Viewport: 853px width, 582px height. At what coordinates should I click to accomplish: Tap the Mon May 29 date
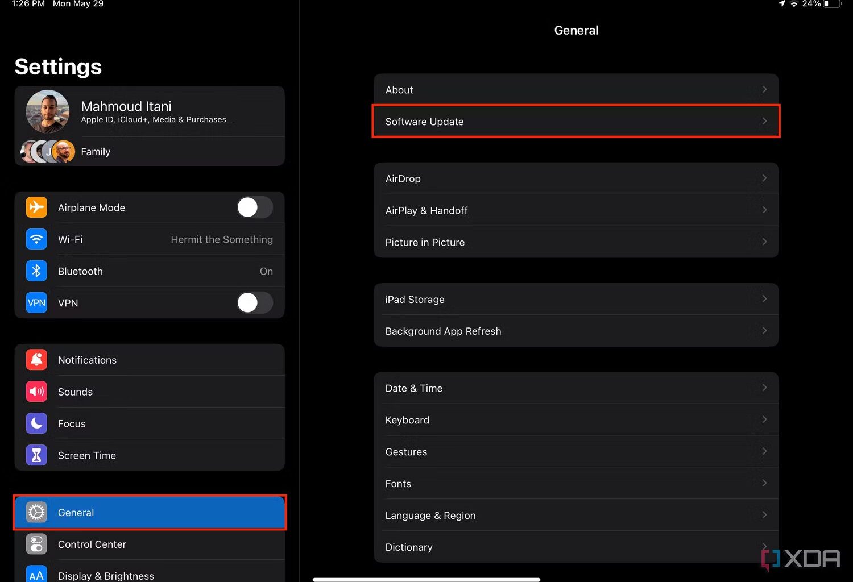(78, 4)
